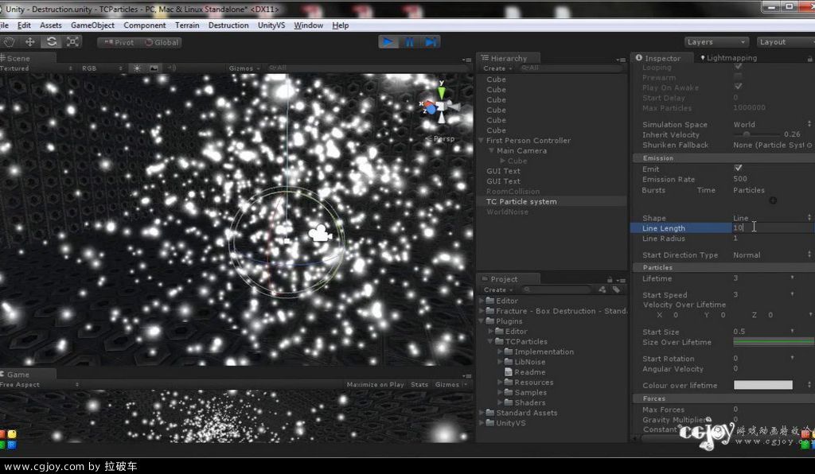The width and height of the screenshot is (815, 474).
Task: Switch to the Lightmapping tab
Action: coord(728,58)
